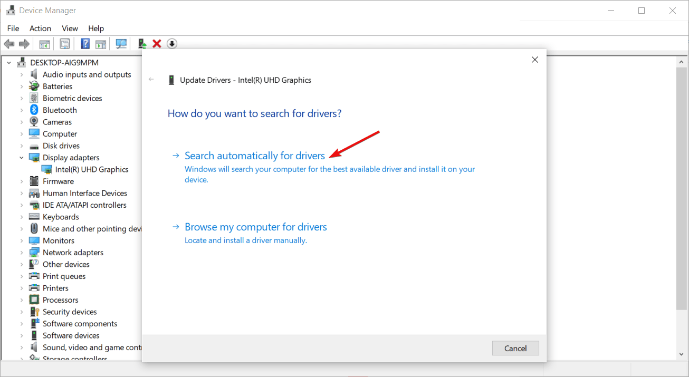Image resolution: width=689 pixels, height=377 pixels.
Task: Click the Show/Hide console tree icon
Action: coord(45,43)
